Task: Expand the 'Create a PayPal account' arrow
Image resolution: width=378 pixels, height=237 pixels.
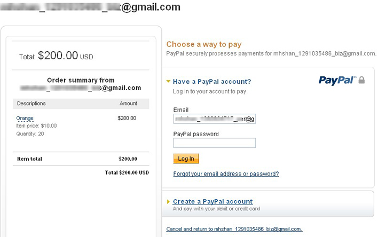Action: pyautogui.click(x=169, y=201)
